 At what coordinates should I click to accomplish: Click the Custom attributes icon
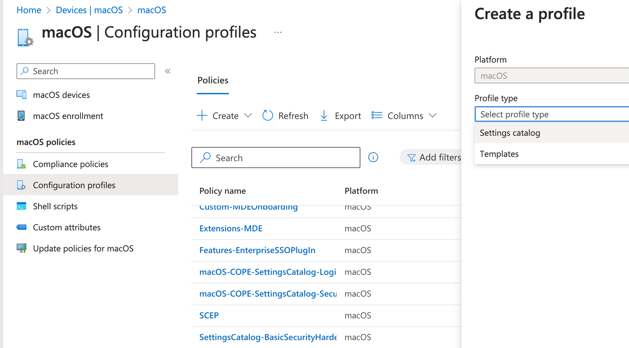coord(21,227)
